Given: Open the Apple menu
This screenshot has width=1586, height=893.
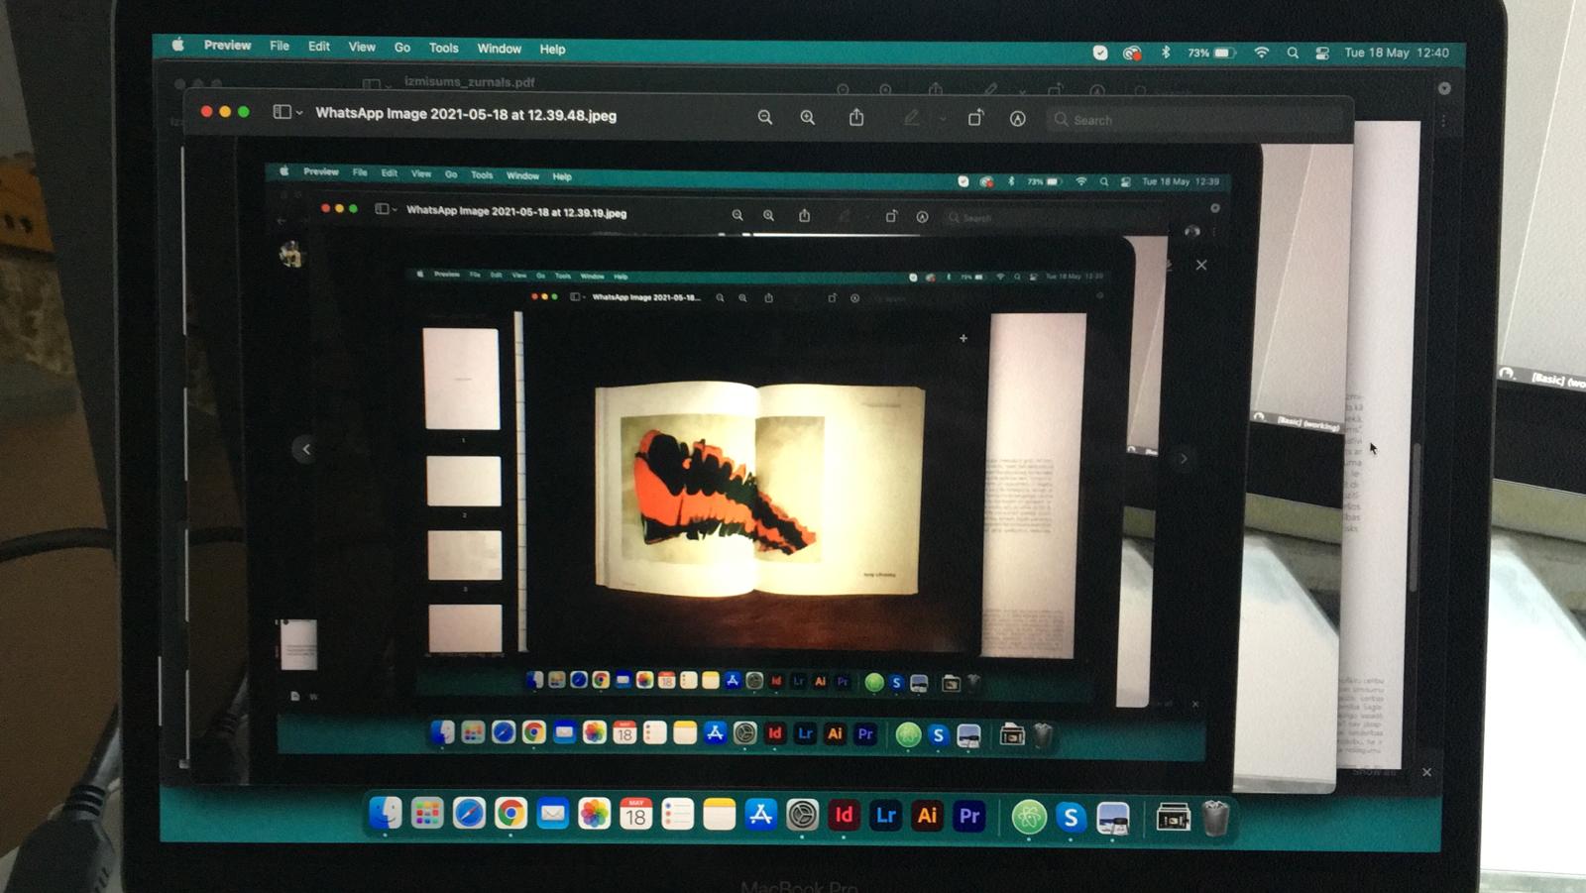Looking at the screenshot, I should (x=178, y=45).
